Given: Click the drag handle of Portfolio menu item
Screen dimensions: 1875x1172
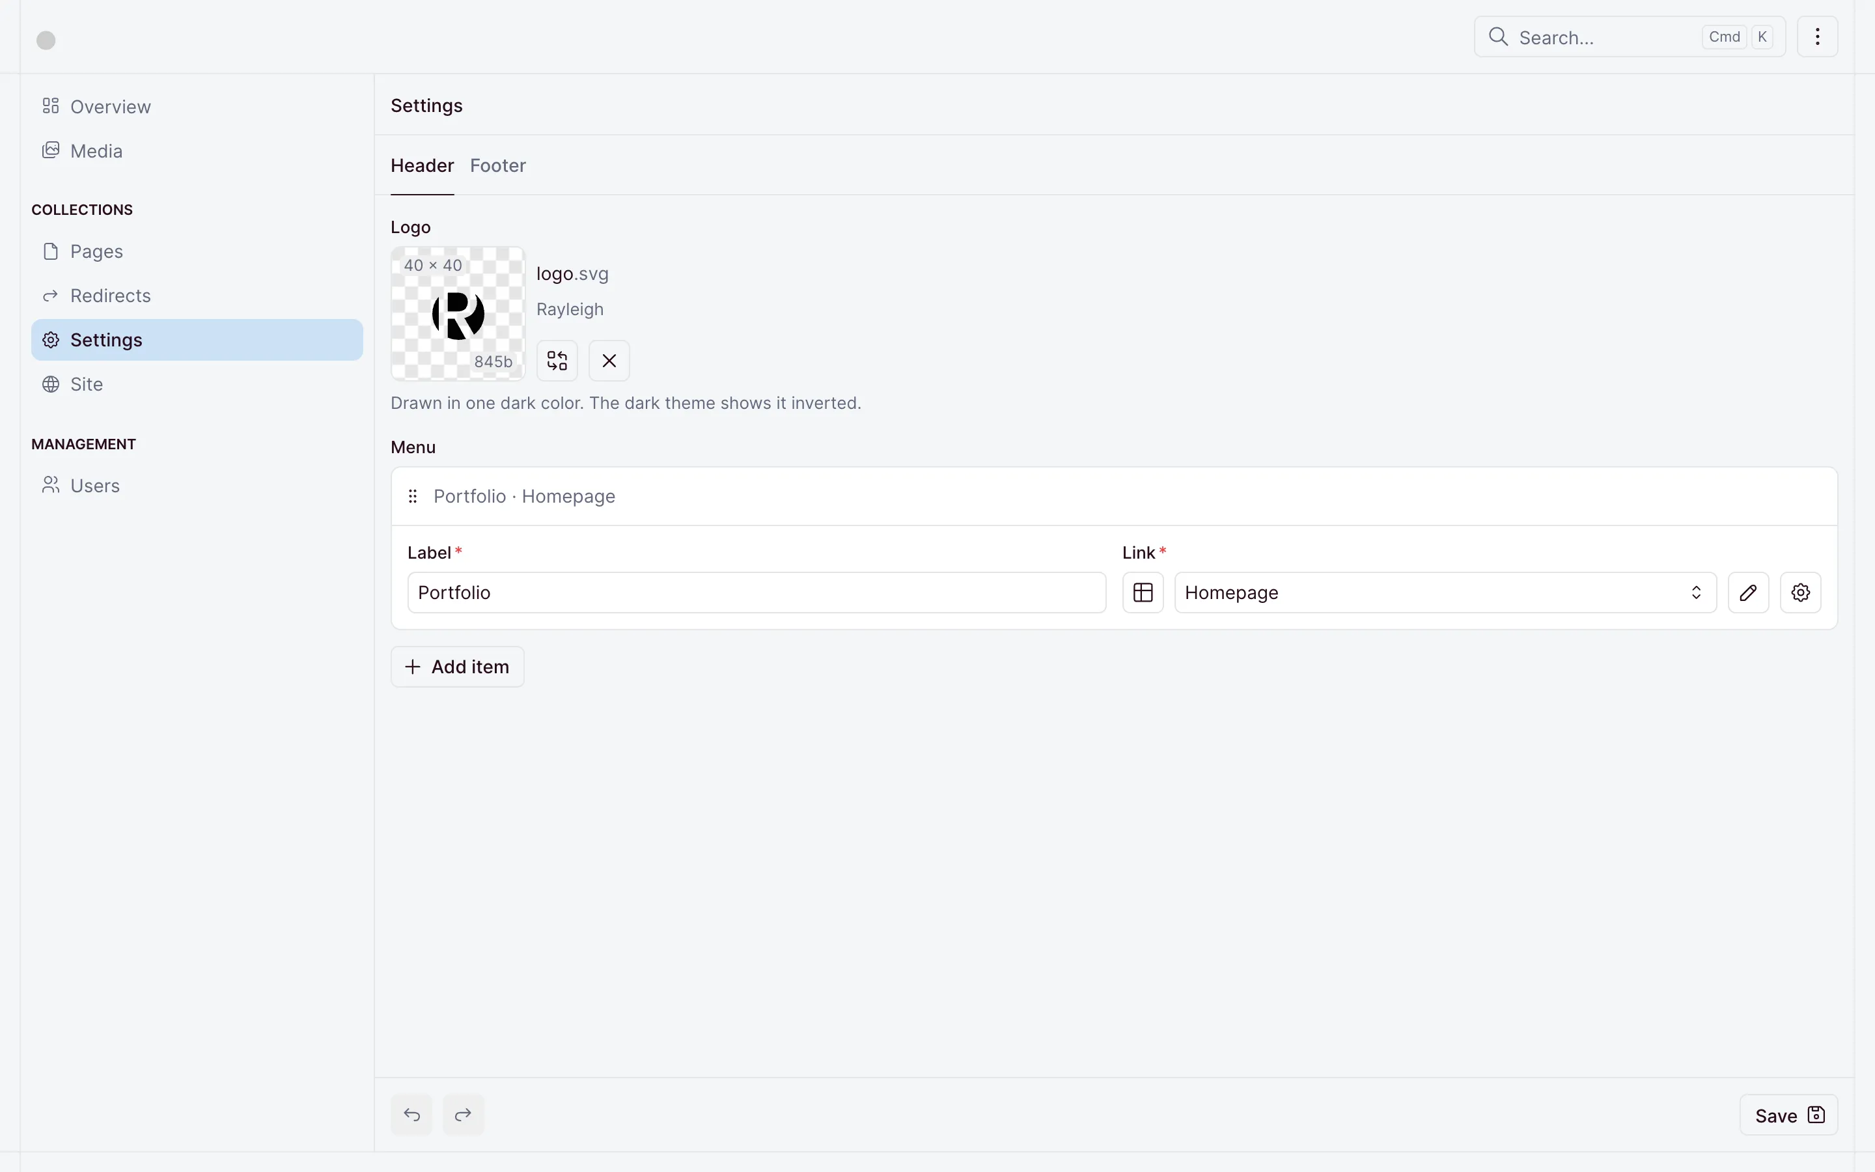Looking at the screenshot, I should pyautogui.click(x=413, y=496).
